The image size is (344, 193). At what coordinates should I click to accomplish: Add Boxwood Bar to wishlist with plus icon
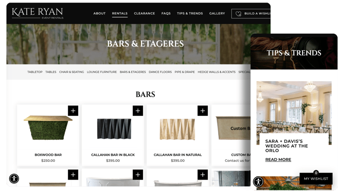[73, 111]
